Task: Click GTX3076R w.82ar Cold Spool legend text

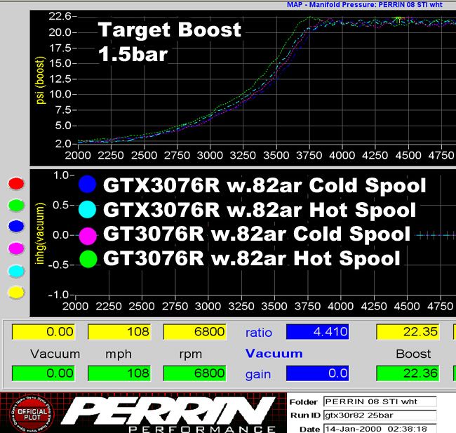Action: pos(264,185)
